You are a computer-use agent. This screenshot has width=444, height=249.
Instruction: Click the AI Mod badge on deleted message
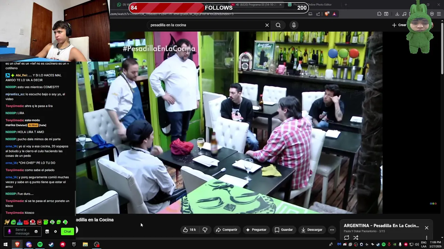click(33, 125)
